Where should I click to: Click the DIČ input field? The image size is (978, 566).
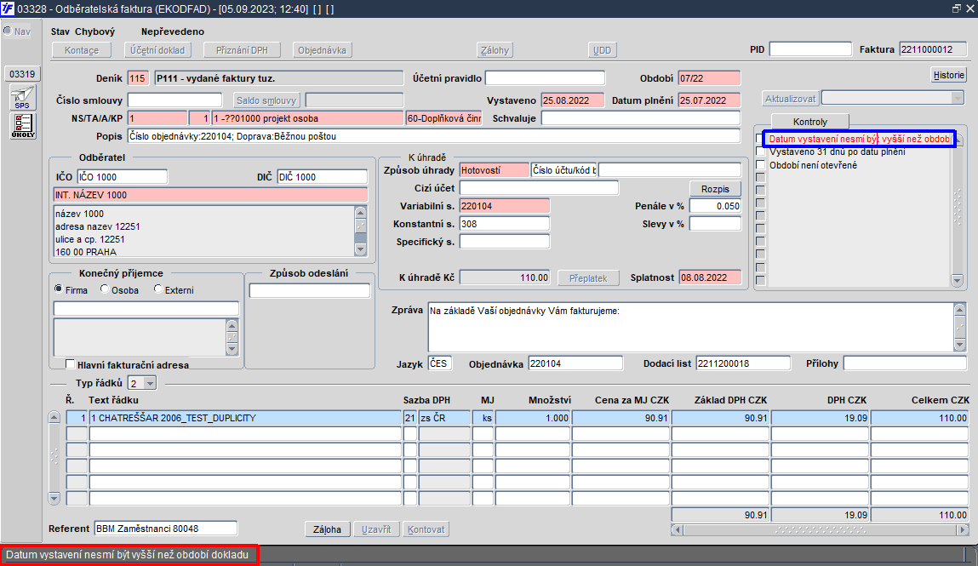pos(323,176)
